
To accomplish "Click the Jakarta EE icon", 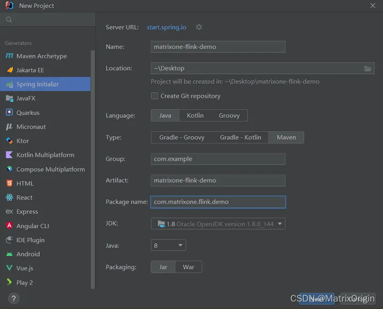I will tap(10, 70).
